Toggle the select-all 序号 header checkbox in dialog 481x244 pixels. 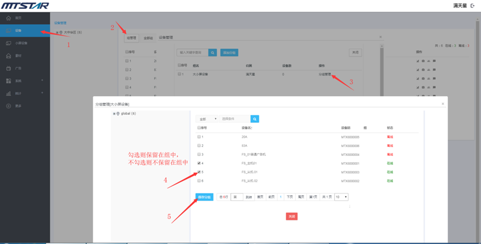199,128
